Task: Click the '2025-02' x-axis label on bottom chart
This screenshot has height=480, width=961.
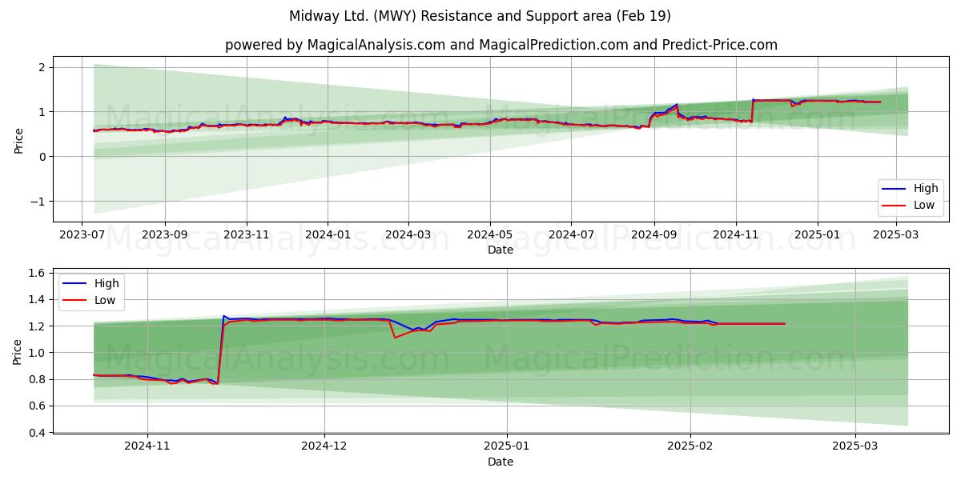Action: tap(690, 448)
